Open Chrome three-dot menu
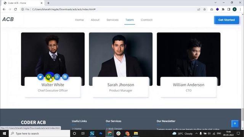This screenshot has height=137, width=244. pos(241,9)
